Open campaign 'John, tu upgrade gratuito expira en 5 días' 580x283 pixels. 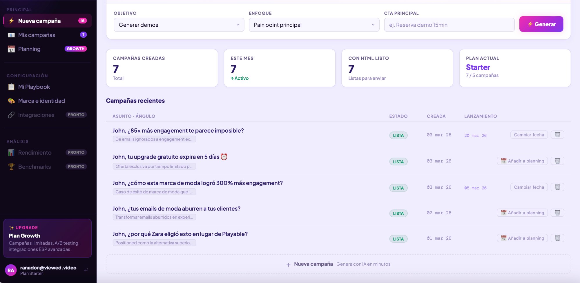[170, 157]
